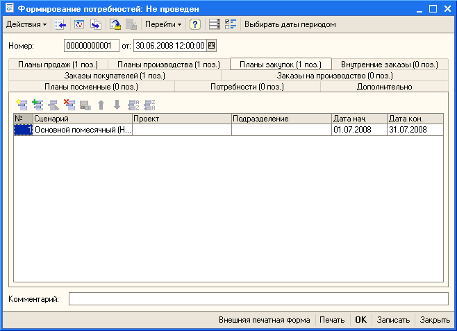This screenshot has height=331, width=457.
Task: Click the sort ascending A-Z icon
Action: pos(133,105)
